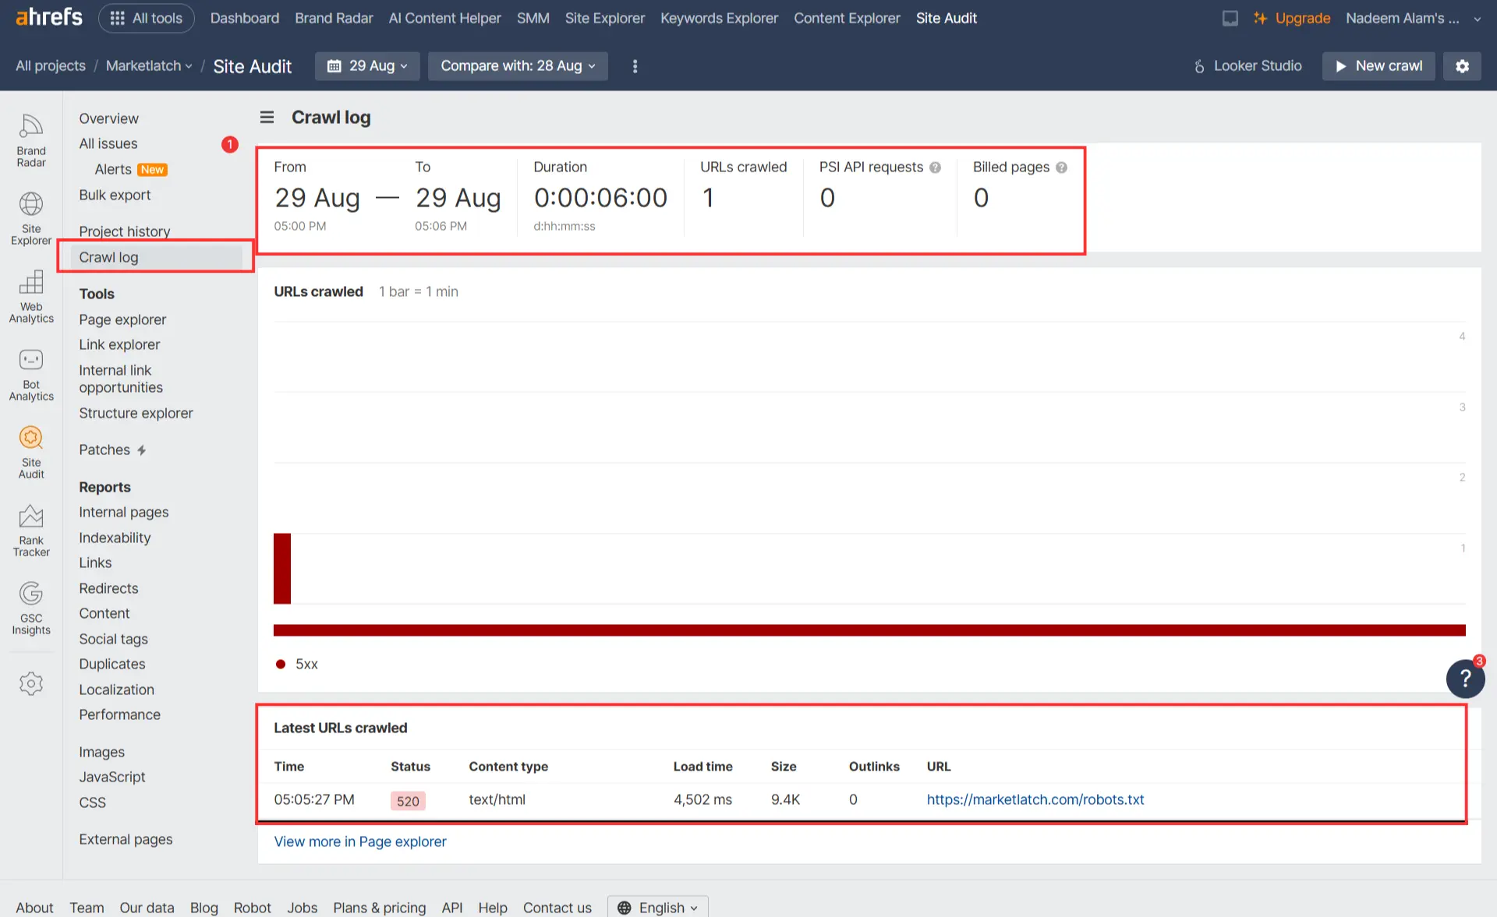This screenshot has width=1497, height=917.
Task: Open Marketlatch project dropdown
Action: click(x=149, y=66)
